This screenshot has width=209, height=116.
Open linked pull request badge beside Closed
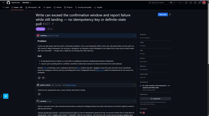pyautogui.click(x=50, y=29)
